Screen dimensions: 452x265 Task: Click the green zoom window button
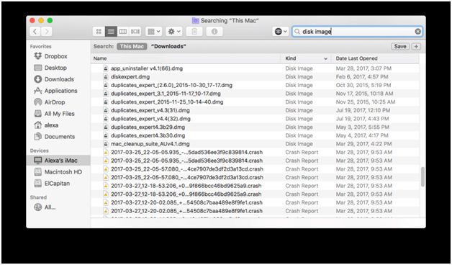(x=50, y=20)
